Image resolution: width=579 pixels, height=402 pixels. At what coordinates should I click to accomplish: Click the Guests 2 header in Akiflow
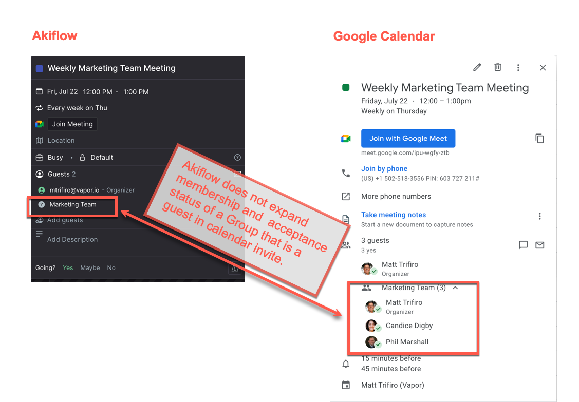point(61,174)
